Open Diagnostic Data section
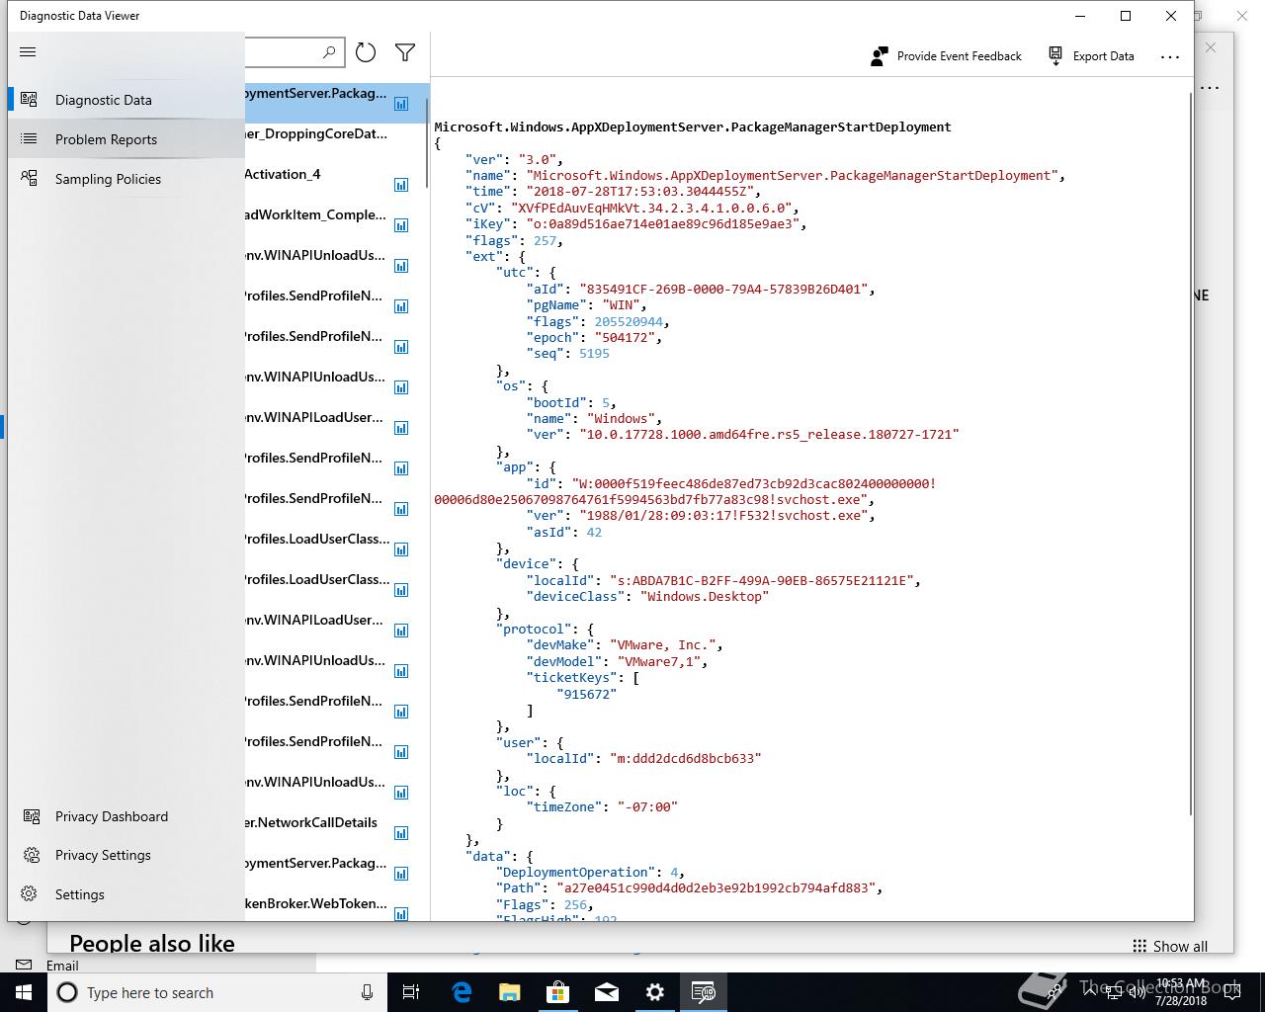Screen dimensions: 1265x1012 (x=126, y=100)
